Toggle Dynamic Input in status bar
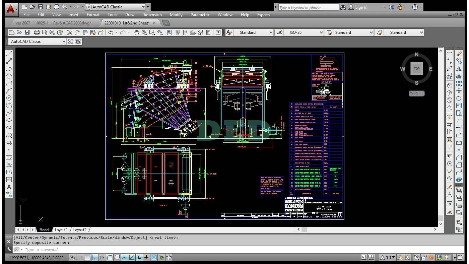Image resolution: width=469 pixels, height=264 pixels. point(139,257)
